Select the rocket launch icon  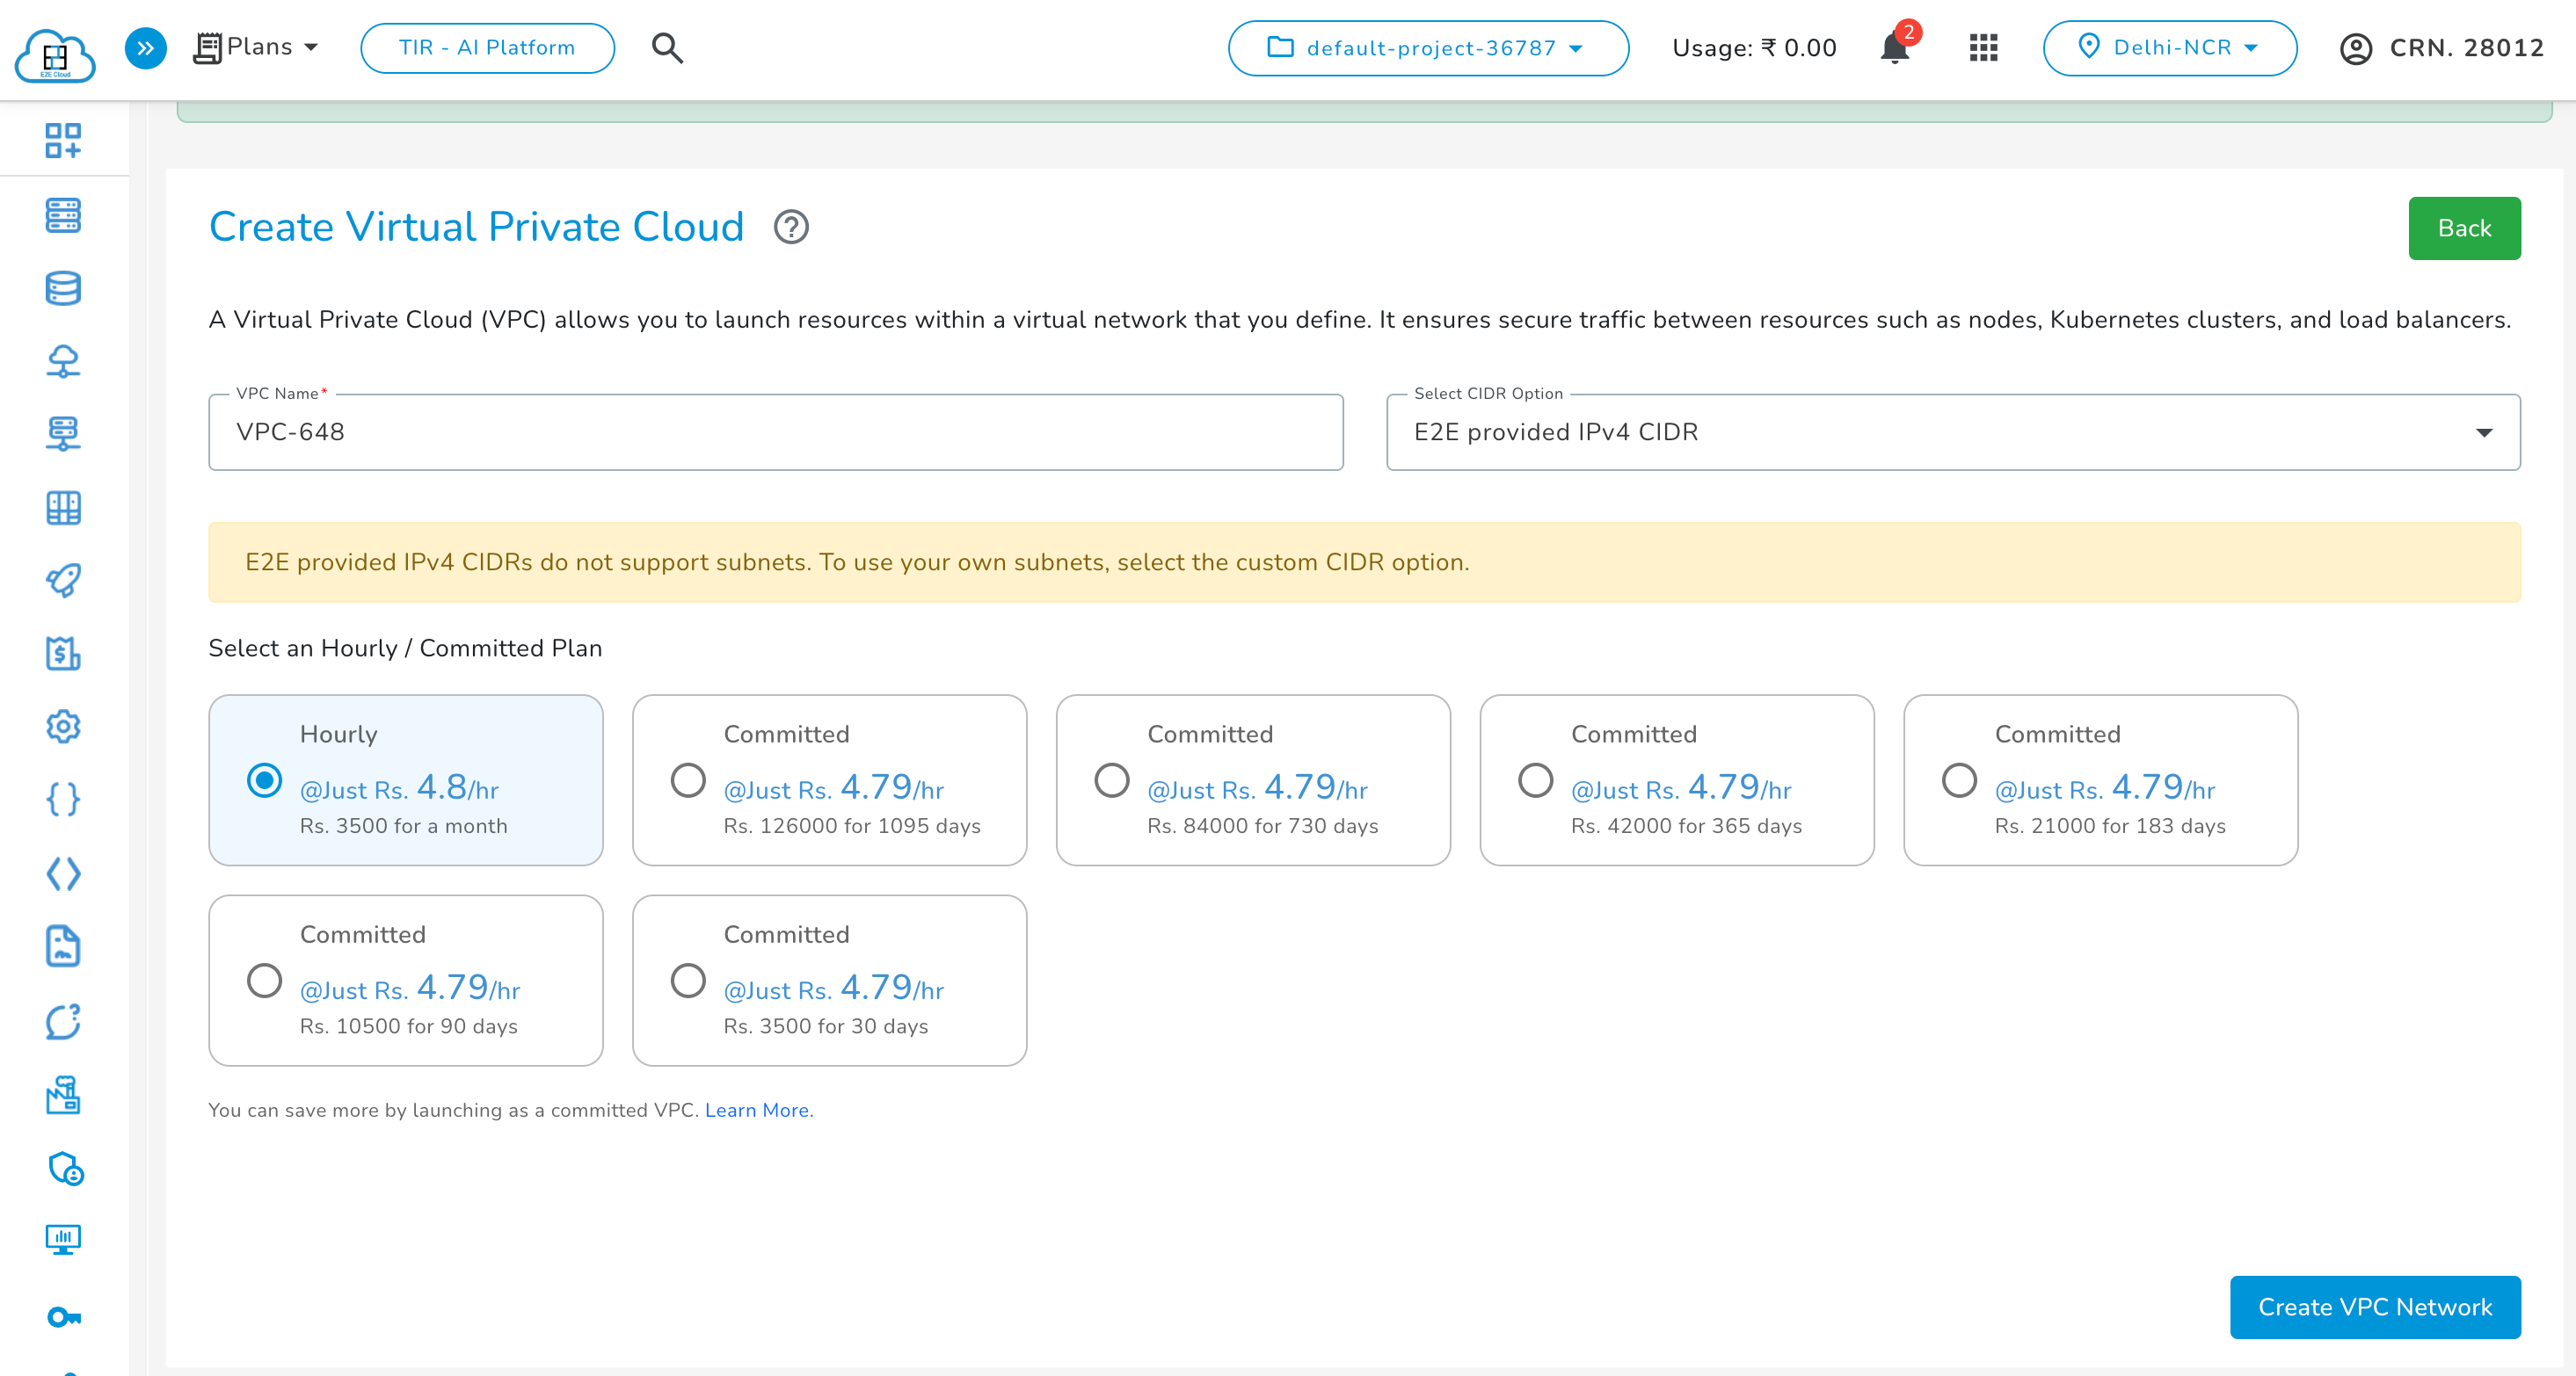click(x=63, y=580)
